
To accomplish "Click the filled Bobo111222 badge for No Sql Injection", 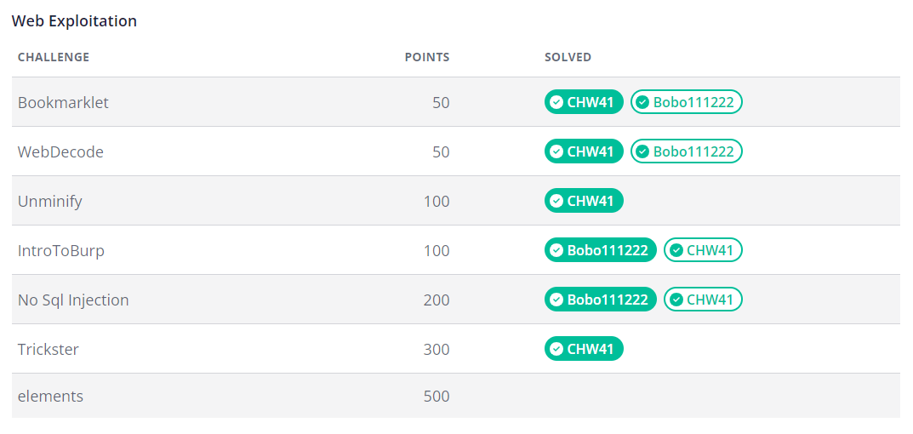I will point(601,300).
